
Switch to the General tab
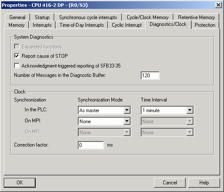(17, 17)
